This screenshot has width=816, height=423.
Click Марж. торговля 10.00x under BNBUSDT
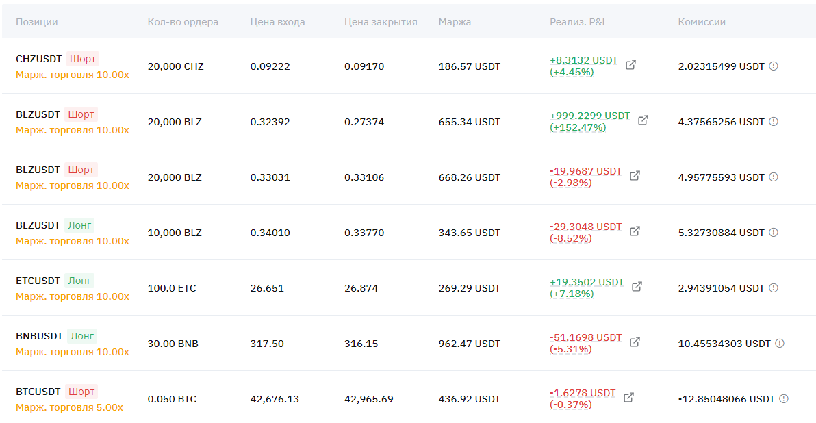[73, 352]
